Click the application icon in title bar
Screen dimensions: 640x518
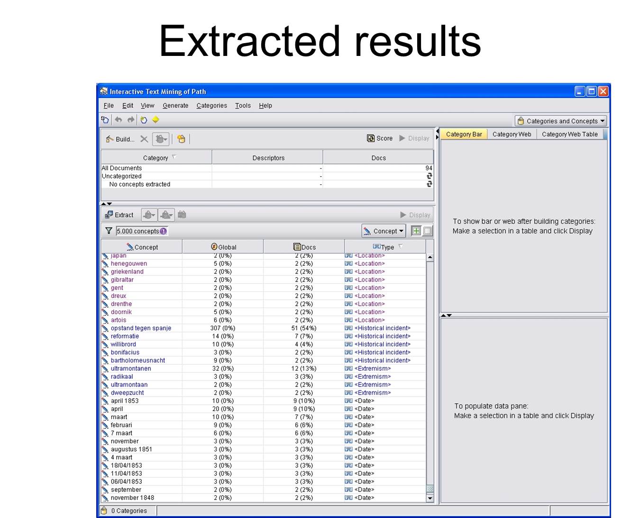pos(104,91)
